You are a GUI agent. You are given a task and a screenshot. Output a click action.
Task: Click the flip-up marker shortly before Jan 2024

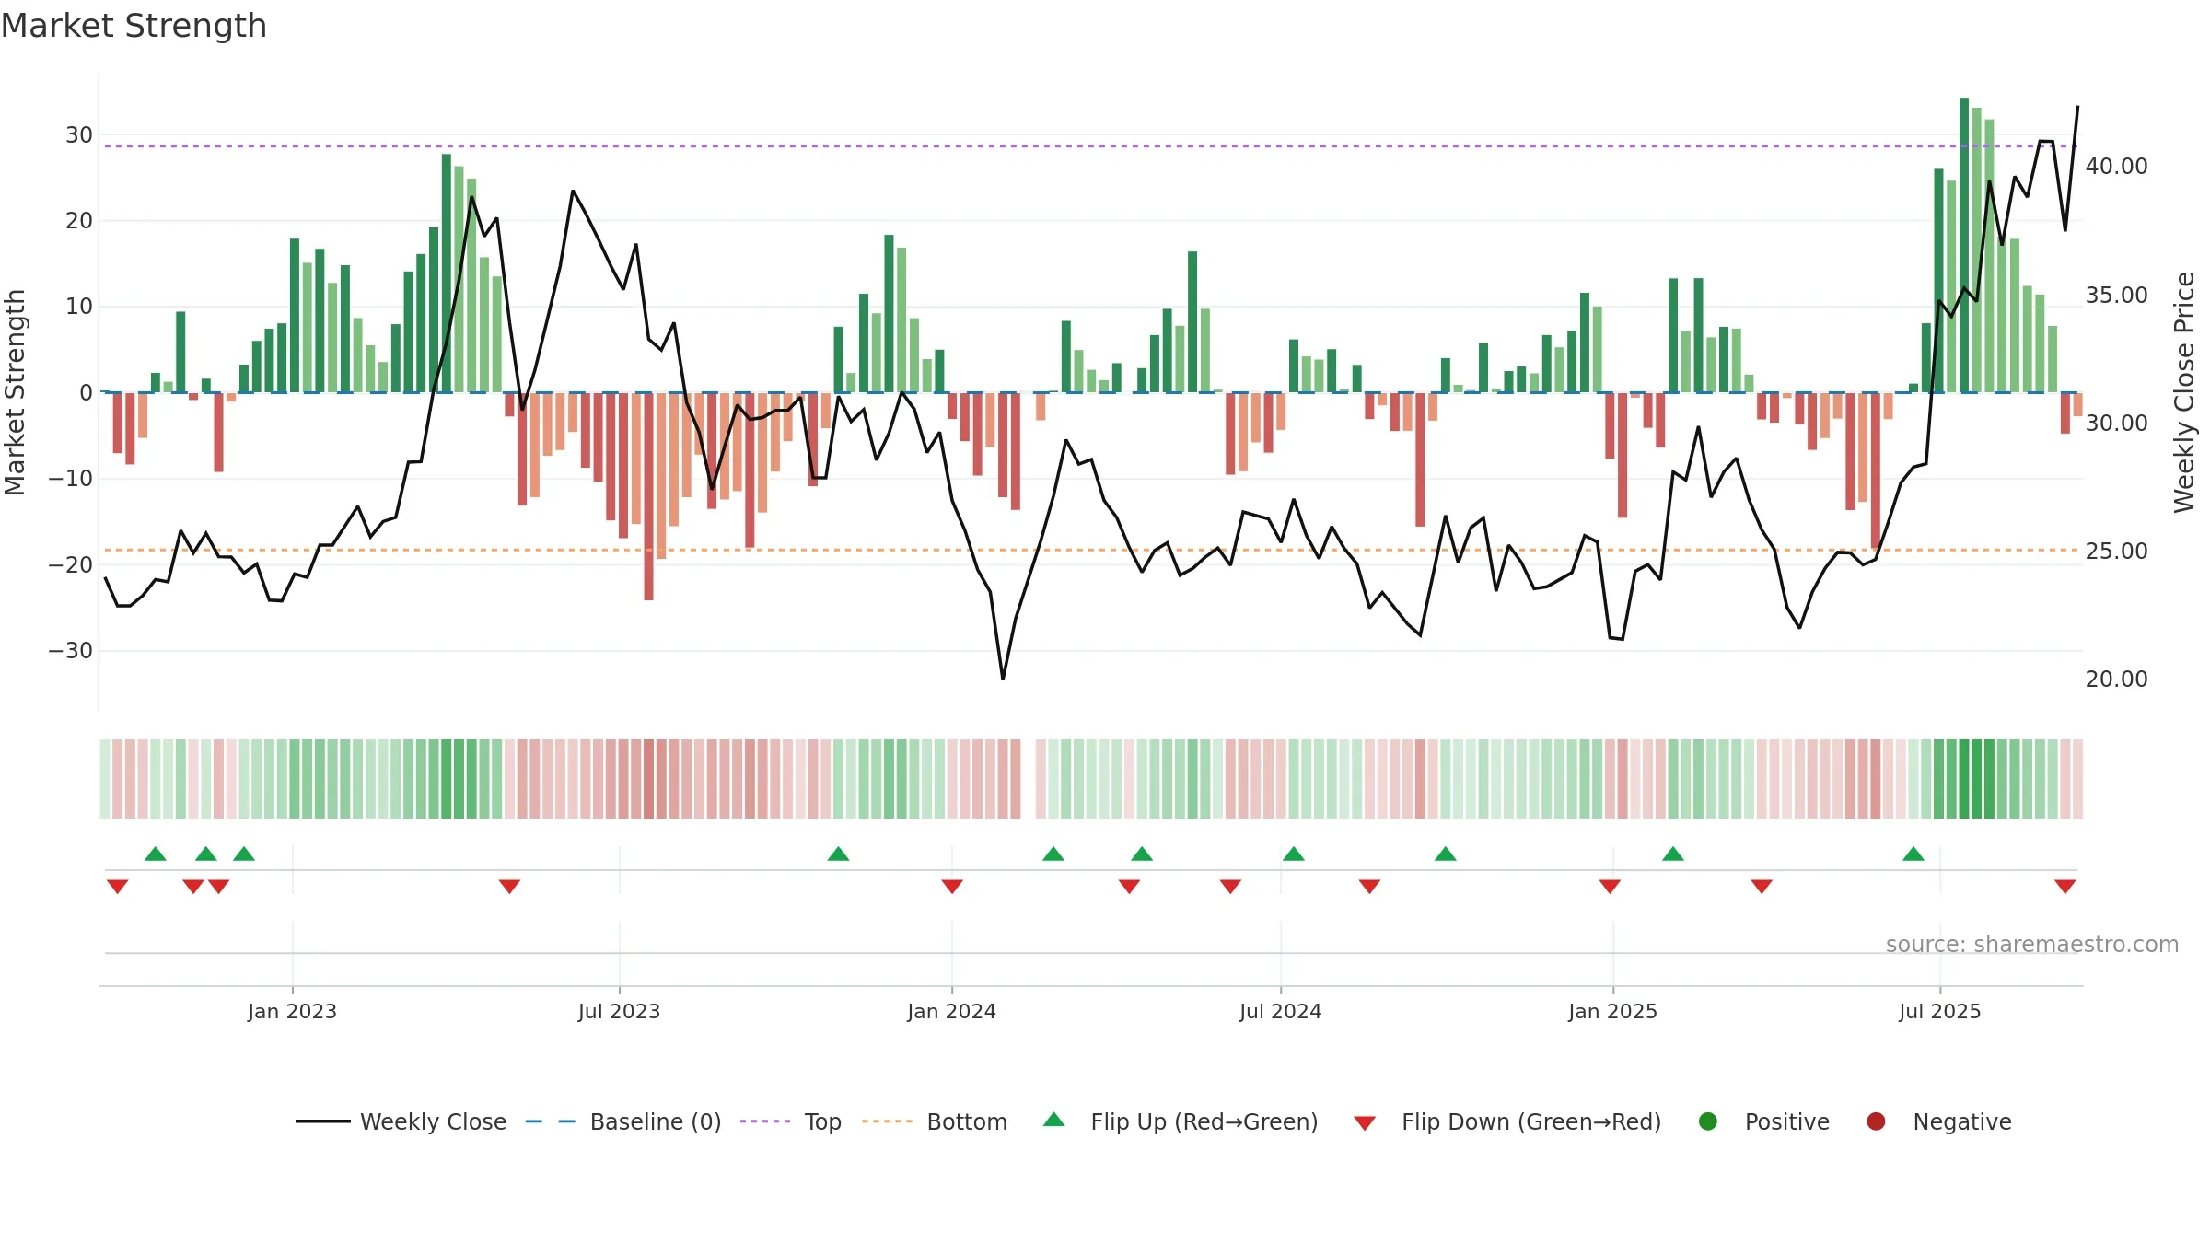[x=838, y=854]
